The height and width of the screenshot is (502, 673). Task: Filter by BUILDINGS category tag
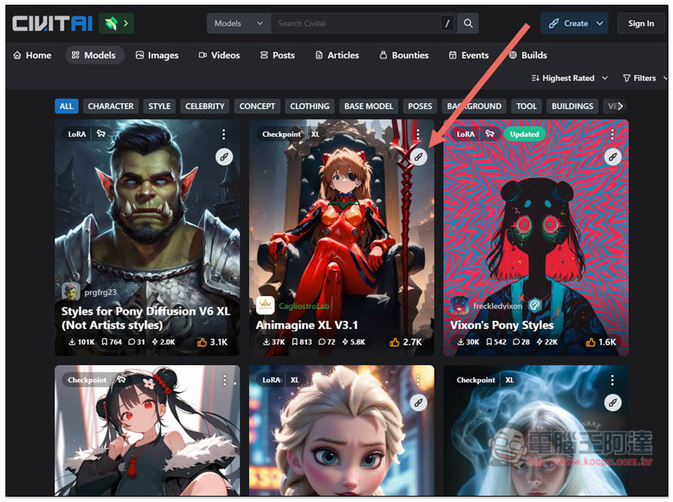point(572,106)
